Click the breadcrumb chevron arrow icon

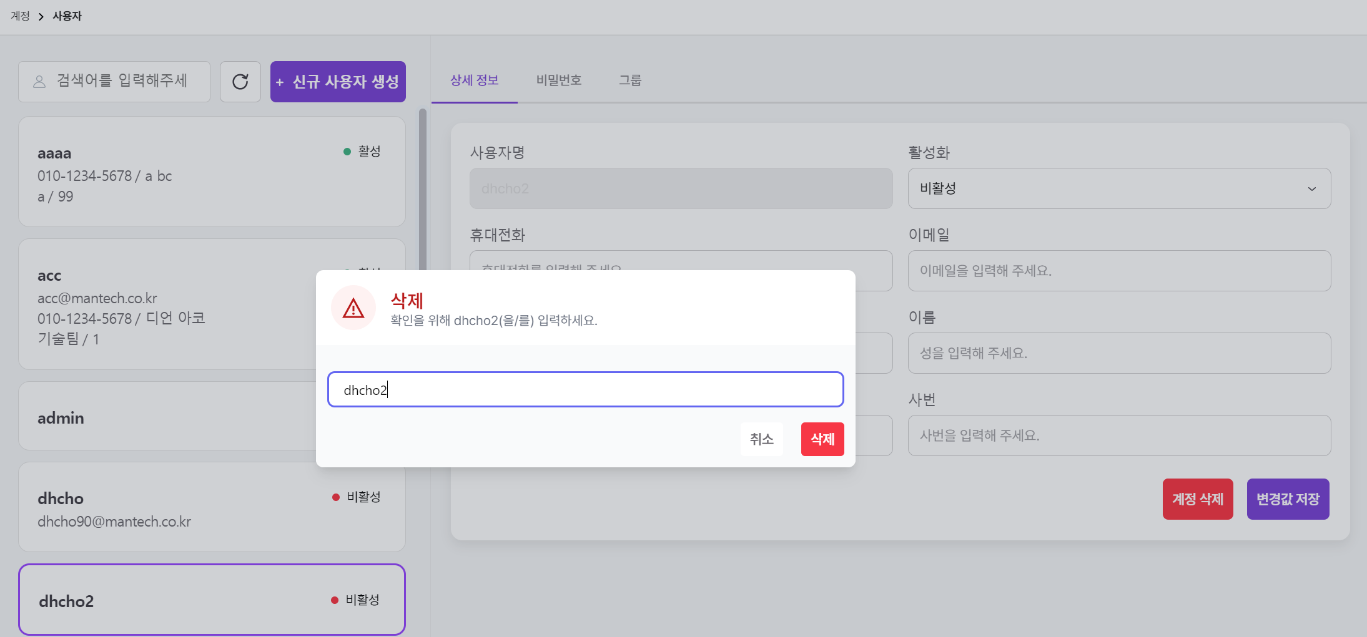tap(41, 16)
